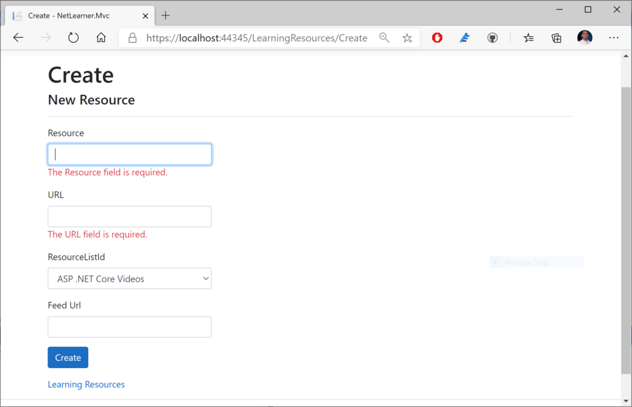The width and height of the screenshot is (632, 407).
Task: Open the browser home page
Action: (x=101, y=38)
